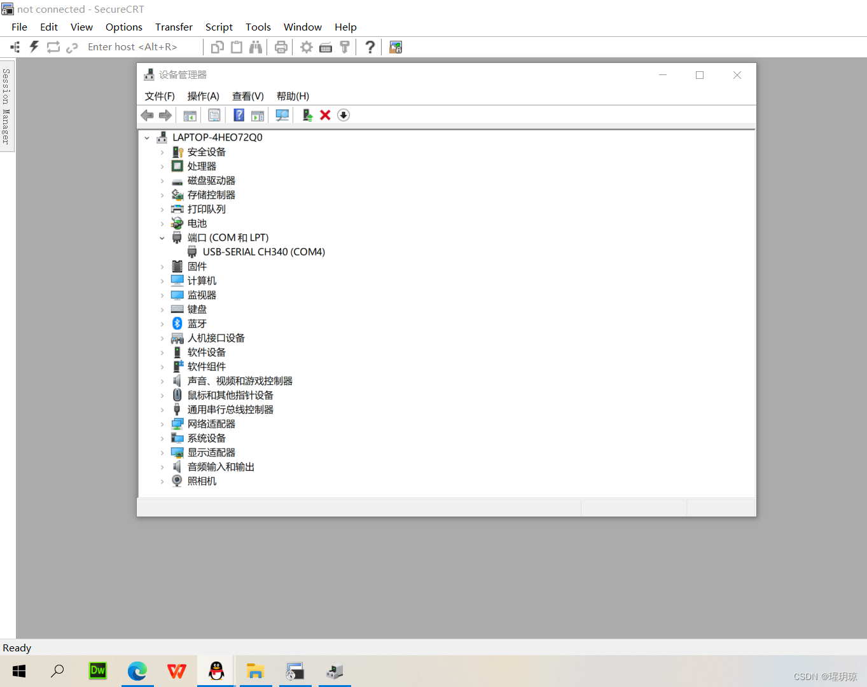
Task: Open File Explorer from taskbar
Action: (256, 670)
